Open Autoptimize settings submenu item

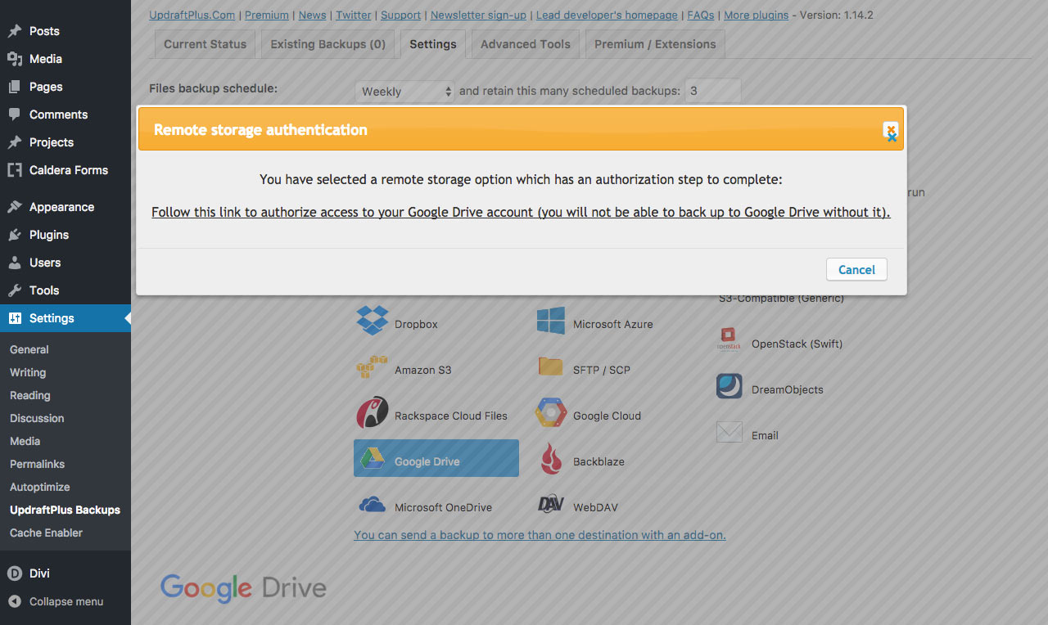[40, 487]
